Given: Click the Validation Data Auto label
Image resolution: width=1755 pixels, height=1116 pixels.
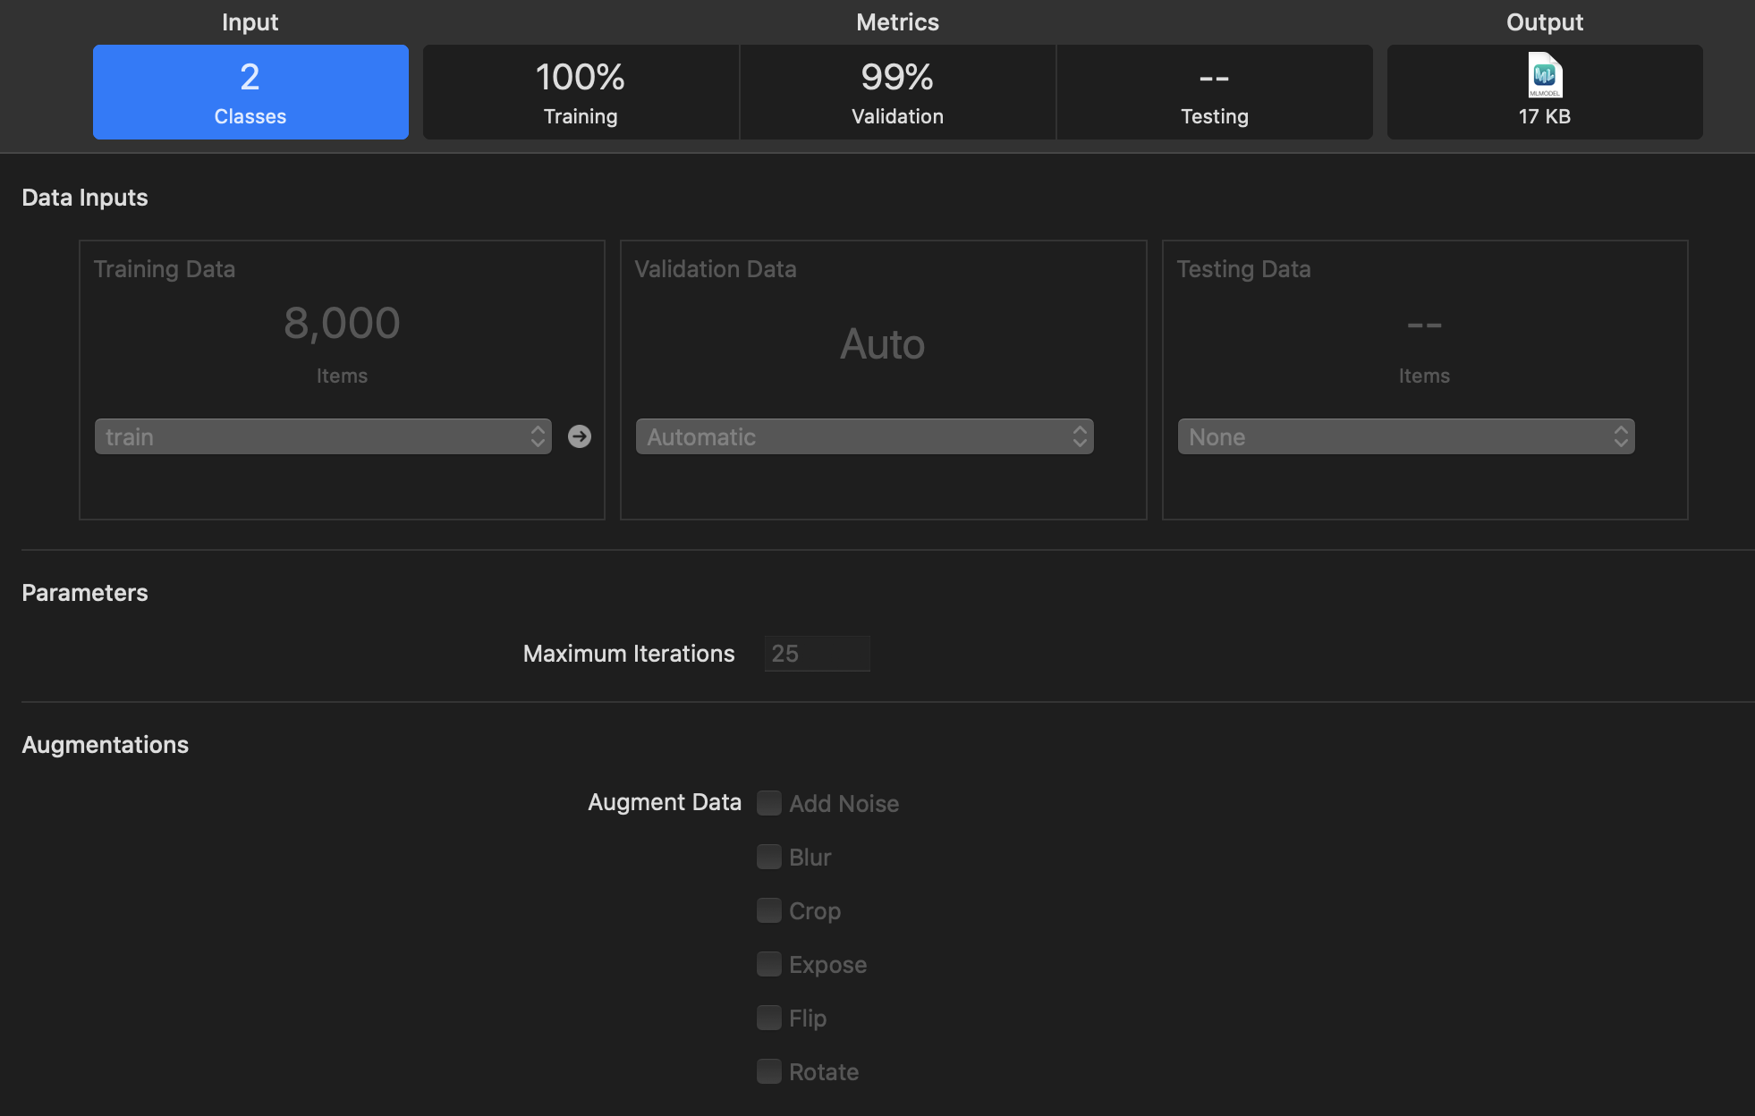Looking at the screenshot, I should pyautogui.click(x=882, y=344).
